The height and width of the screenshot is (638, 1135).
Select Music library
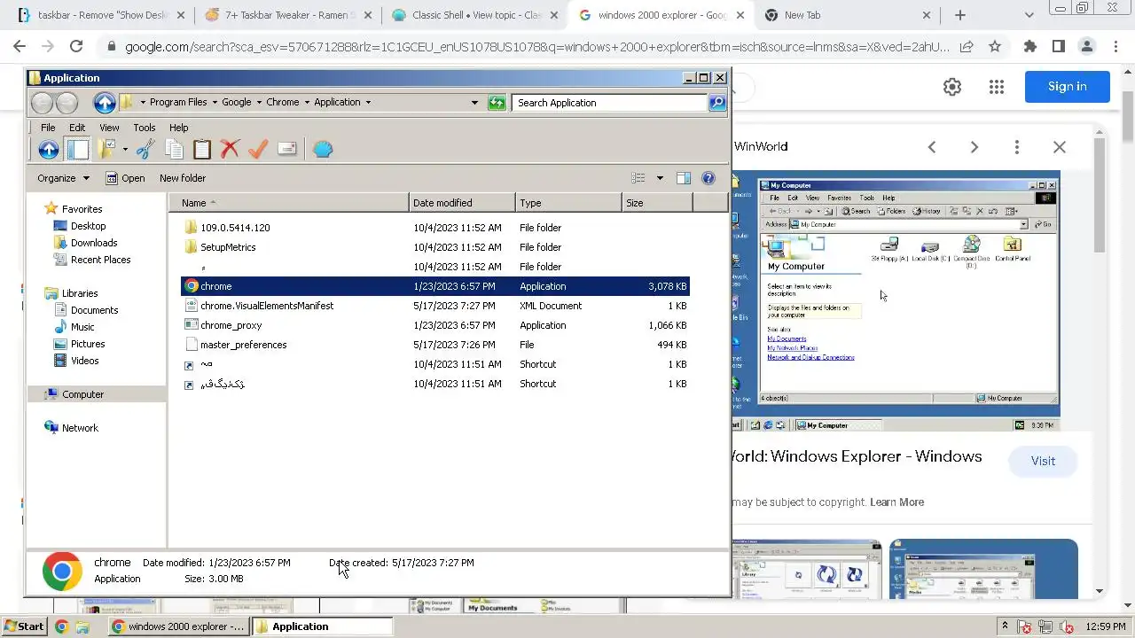[82, 327]
